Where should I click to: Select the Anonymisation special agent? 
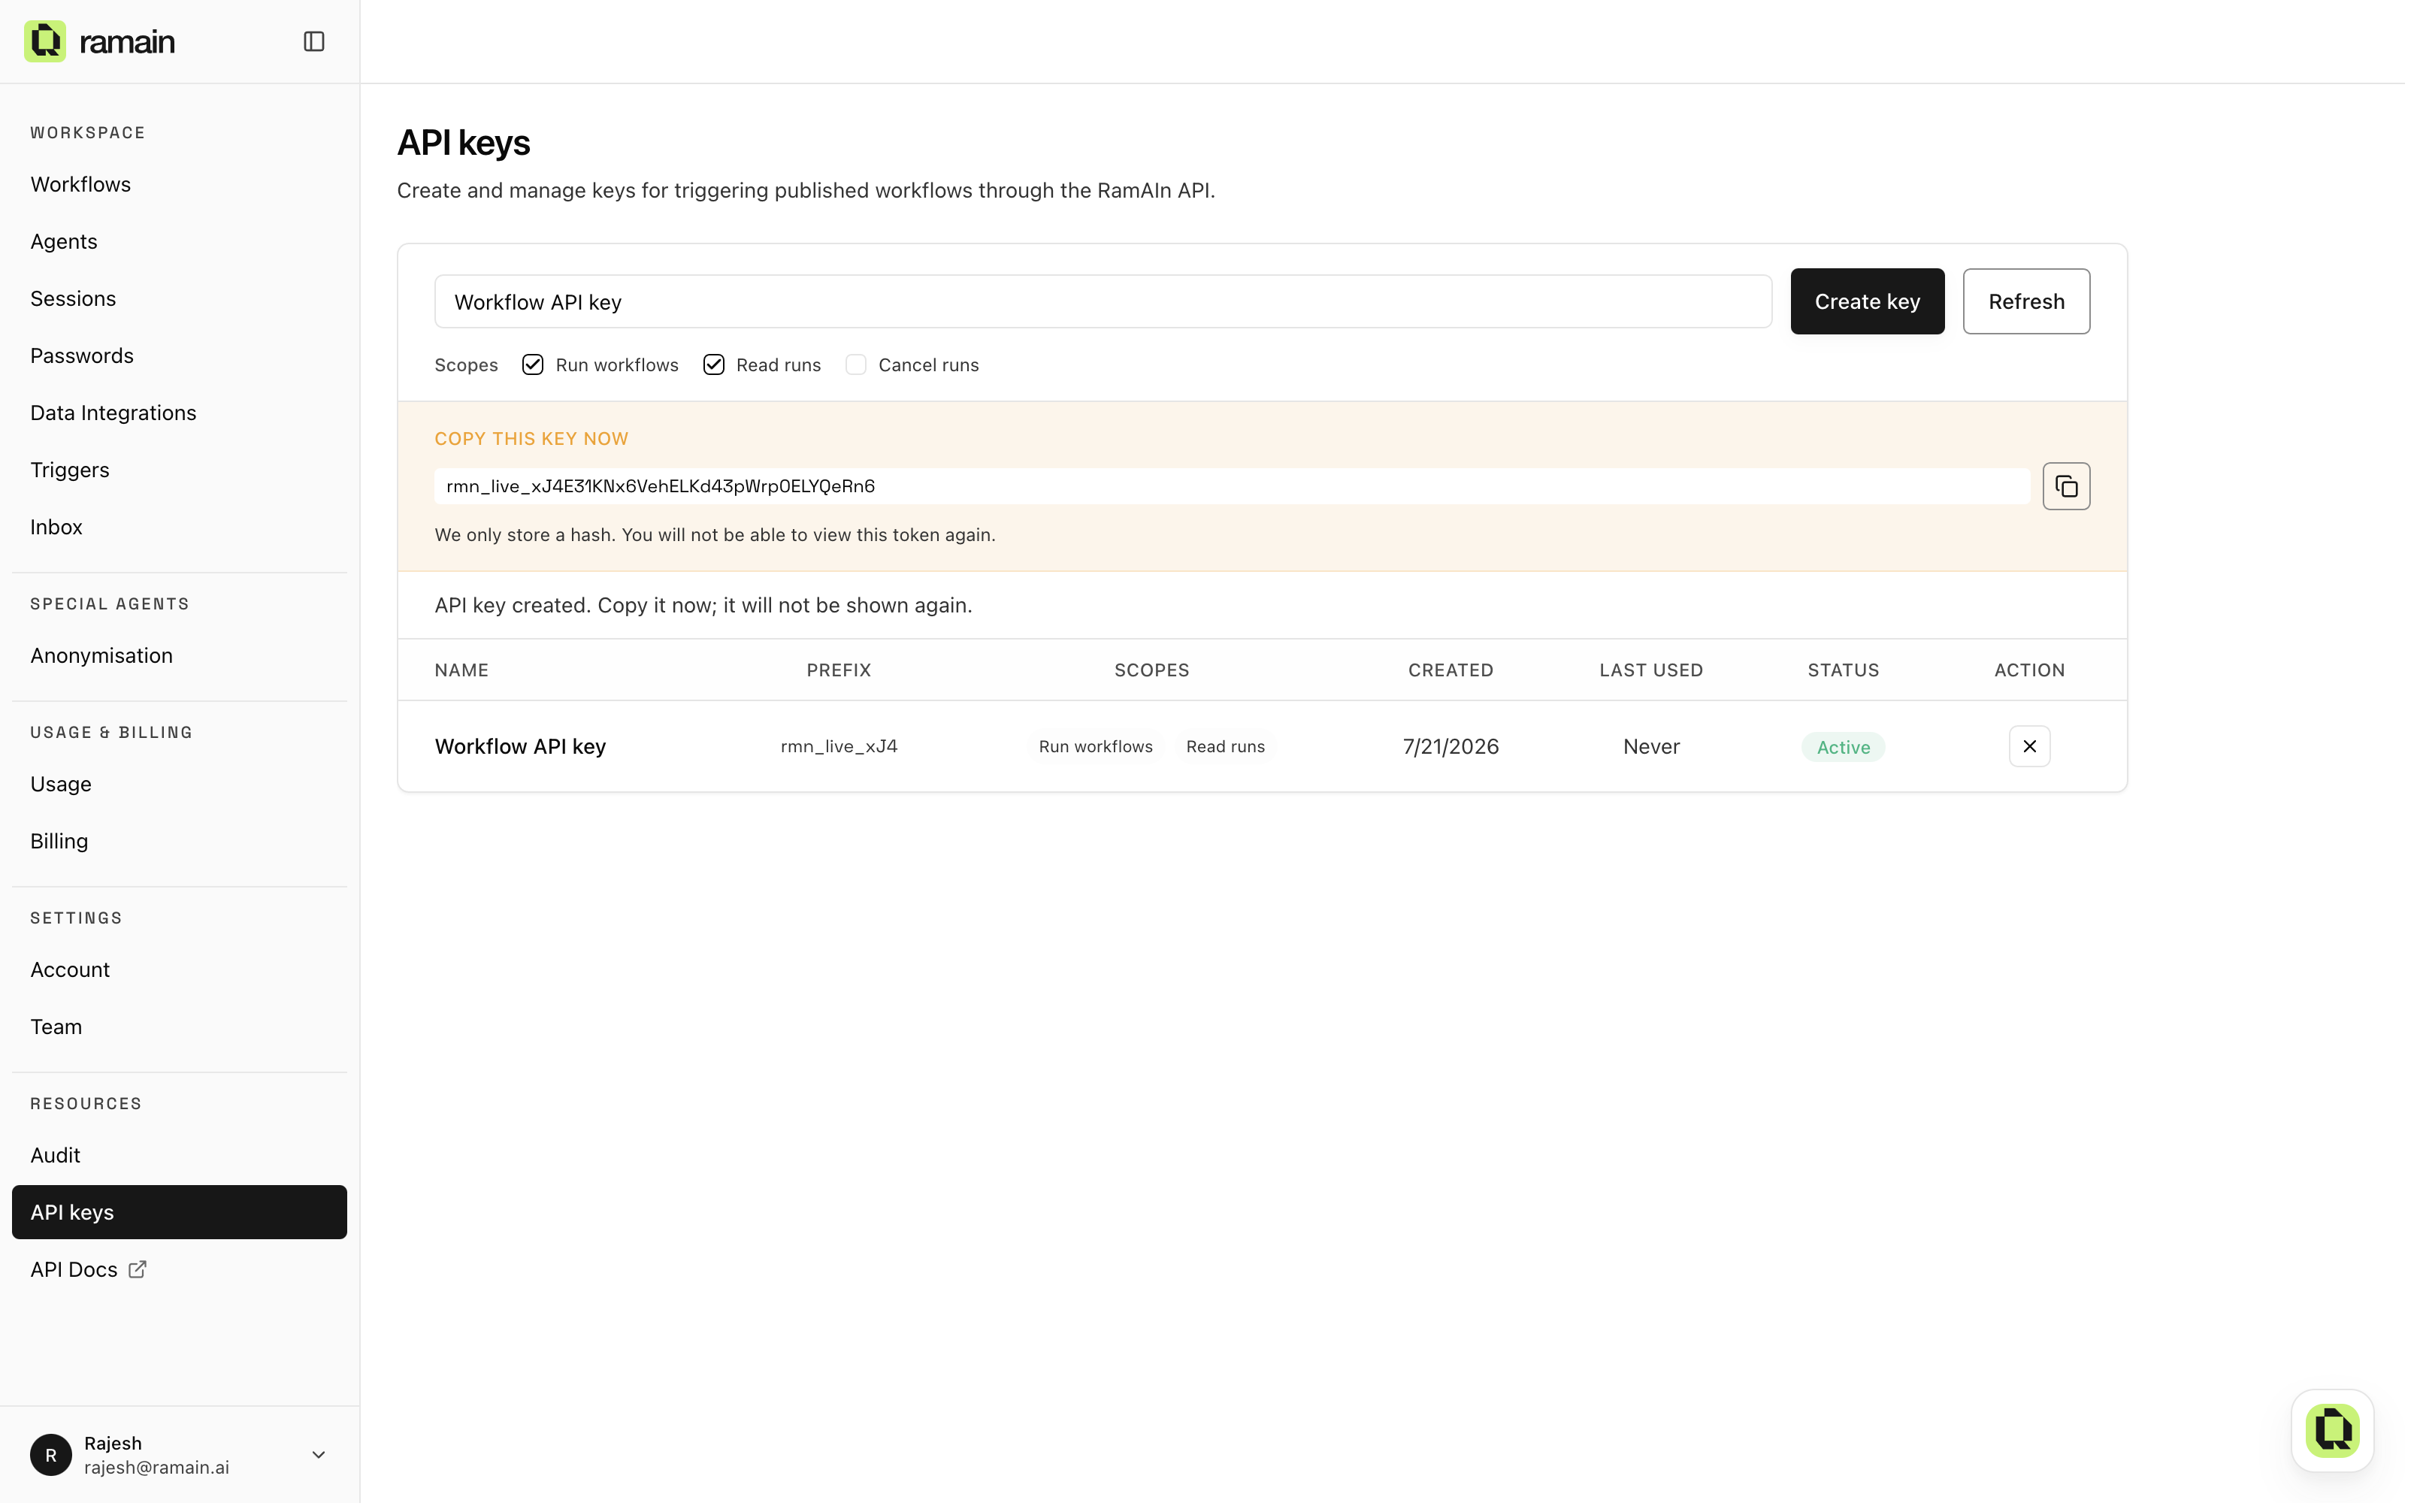[180, 657]
